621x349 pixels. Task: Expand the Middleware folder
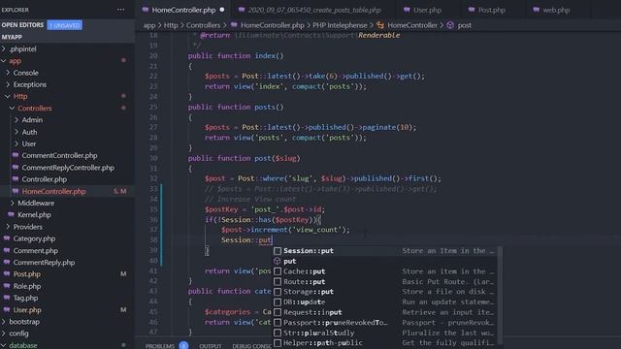[13, 203]
